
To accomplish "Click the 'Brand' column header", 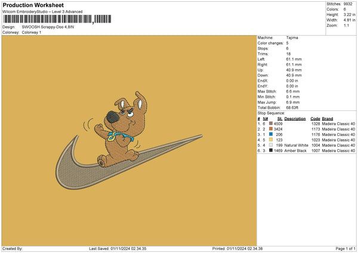I will click(x=328, y=119).
